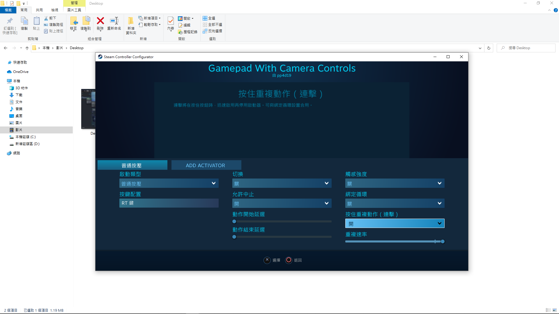
Task: Switch to the 共用 ribbon tab
Action: (x=39, y=10)
